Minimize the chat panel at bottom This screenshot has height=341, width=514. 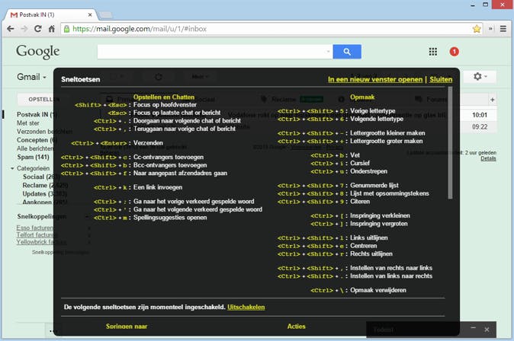click(473, 327)
